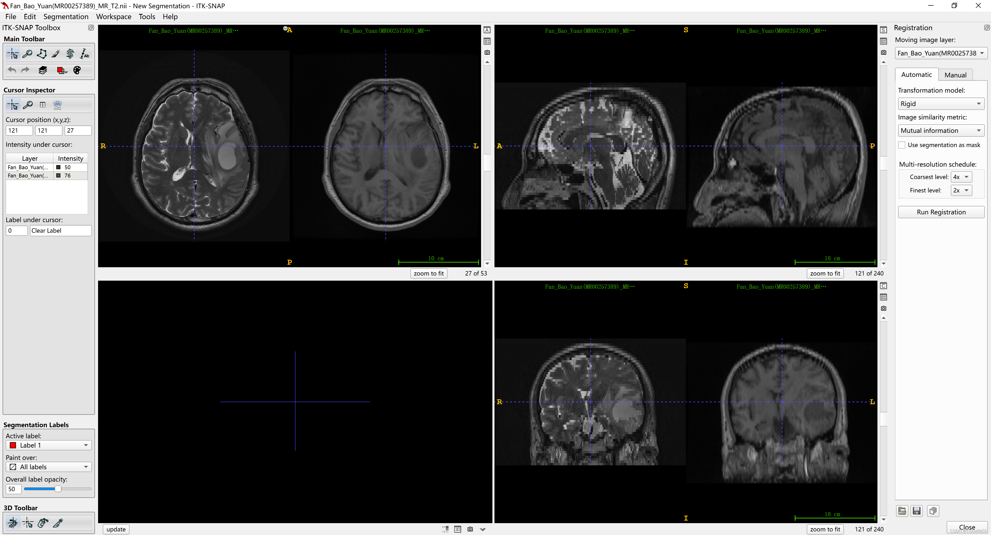Image resolution: width=991 pixels, height=535 pixels.
Task: Expand the Coarsest level 4x dropdown
Action: [x=961, y=177]
